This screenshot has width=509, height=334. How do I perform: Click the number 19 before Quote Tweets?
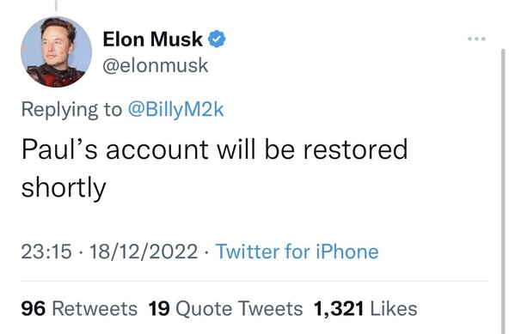tap(159, 308)
